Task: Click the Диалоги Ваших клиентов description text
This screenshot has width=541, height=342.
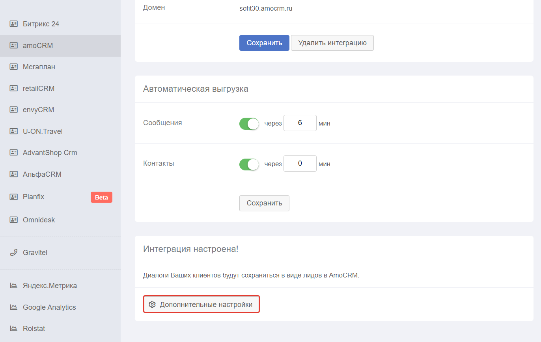Action: click(251, 275)
